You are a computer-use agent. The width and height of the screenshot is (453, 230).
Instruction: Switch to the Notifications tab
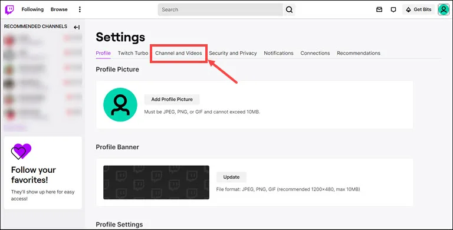278,53
